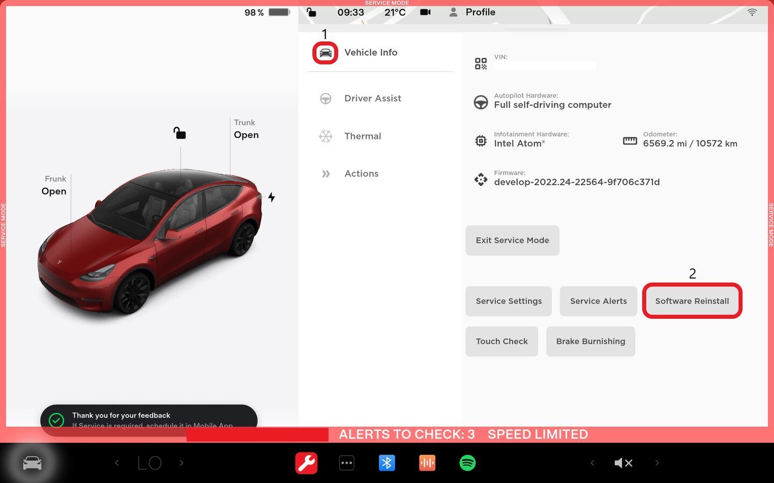Launch Spotify from the bottom dock

click(468, 463)
